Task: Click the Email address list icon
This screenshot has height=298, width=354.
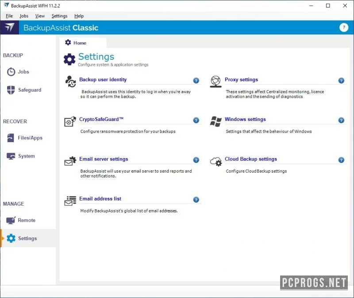Action: click(70, 201)
